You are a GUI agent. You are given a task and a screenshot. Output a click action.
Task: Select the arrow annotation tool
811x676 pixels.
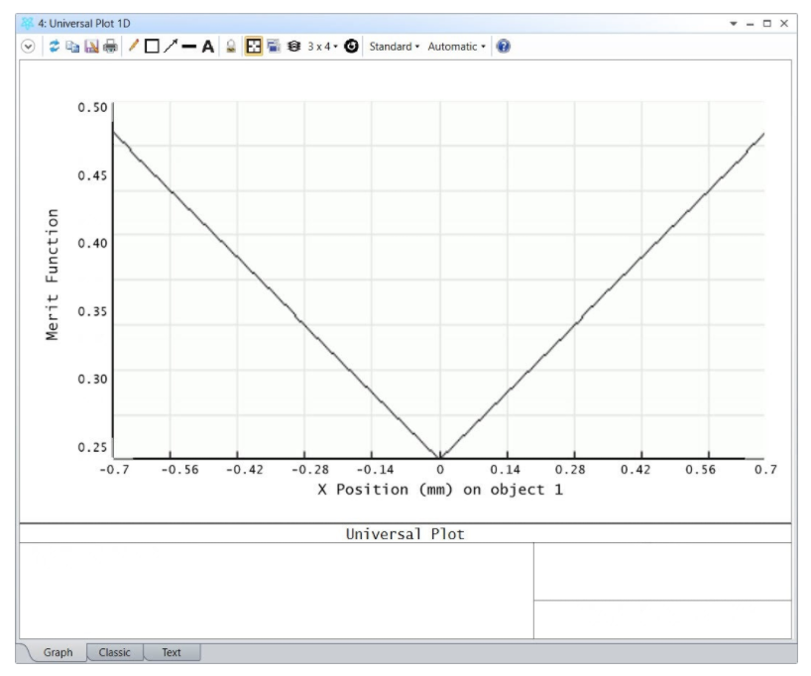click(x=170, y=47)
